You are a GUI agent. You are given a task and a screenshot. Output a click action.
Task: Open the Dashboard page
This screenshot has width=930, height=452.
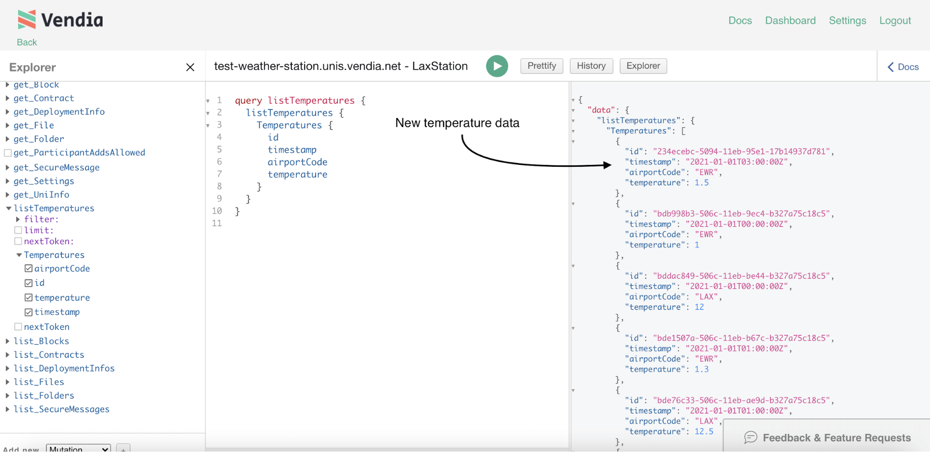(x=790, y=20)
